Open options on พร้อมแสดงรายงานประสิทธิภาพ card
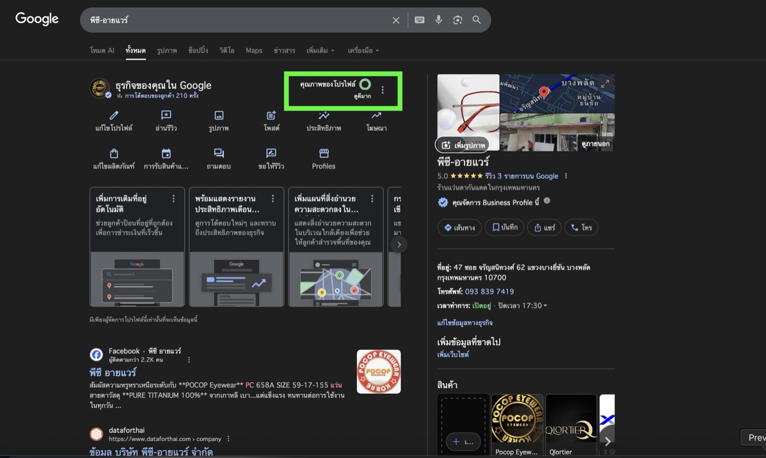Image resolution: width=766 pixels, height=458 pixels. click(273, 199)
